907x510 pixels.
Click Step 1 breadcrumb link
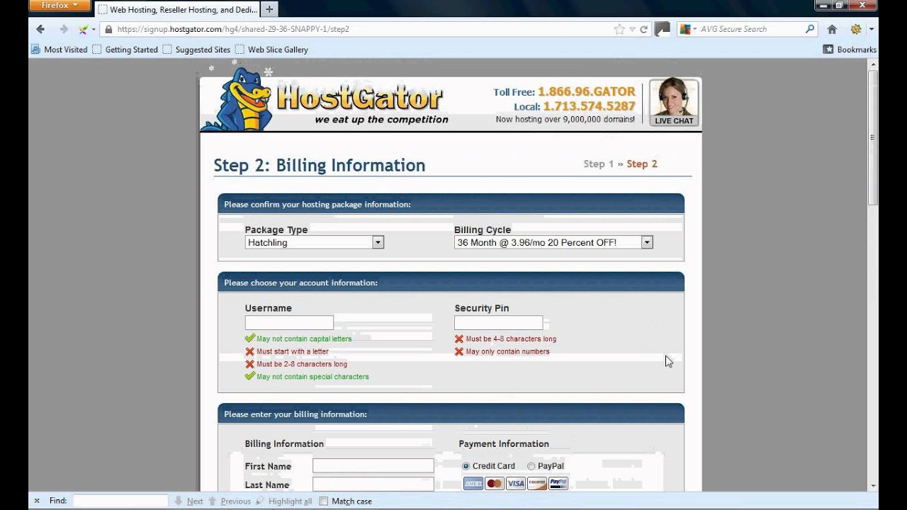(x=599, y=164)
